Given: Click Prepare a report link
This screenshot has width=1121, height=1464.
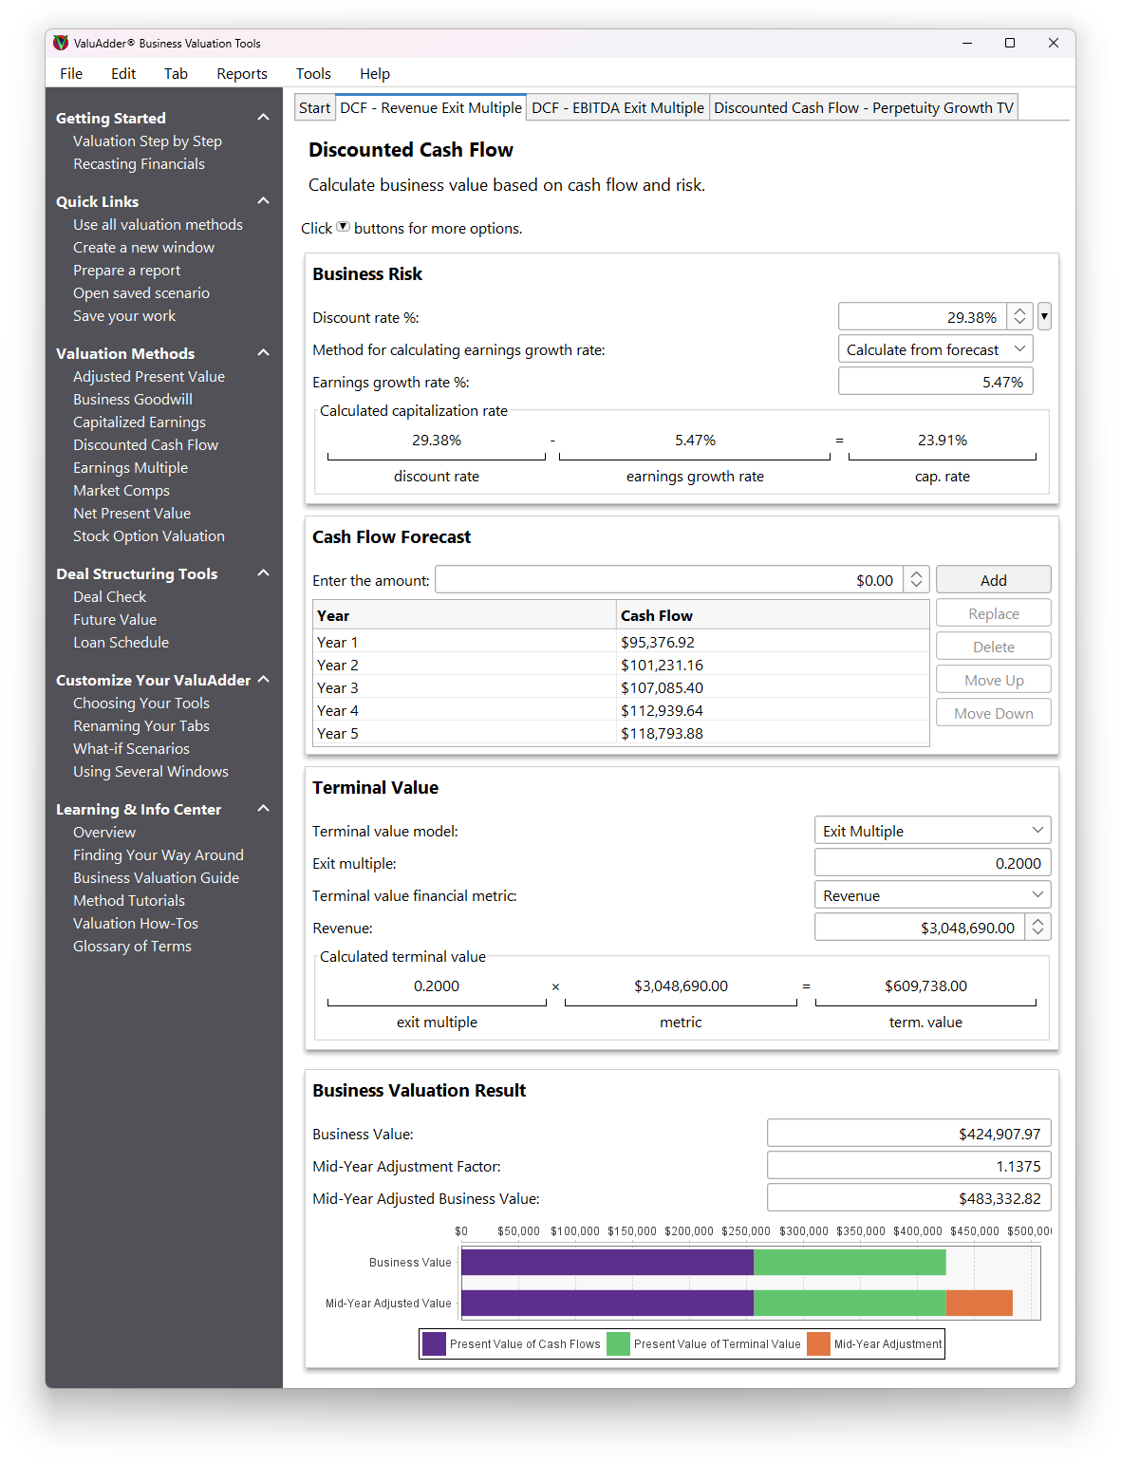Looking at the screenshot, I should coord(126,270).
